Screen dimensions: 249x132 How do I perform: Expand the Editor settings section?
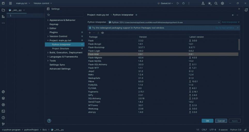[x=48, y=28]
